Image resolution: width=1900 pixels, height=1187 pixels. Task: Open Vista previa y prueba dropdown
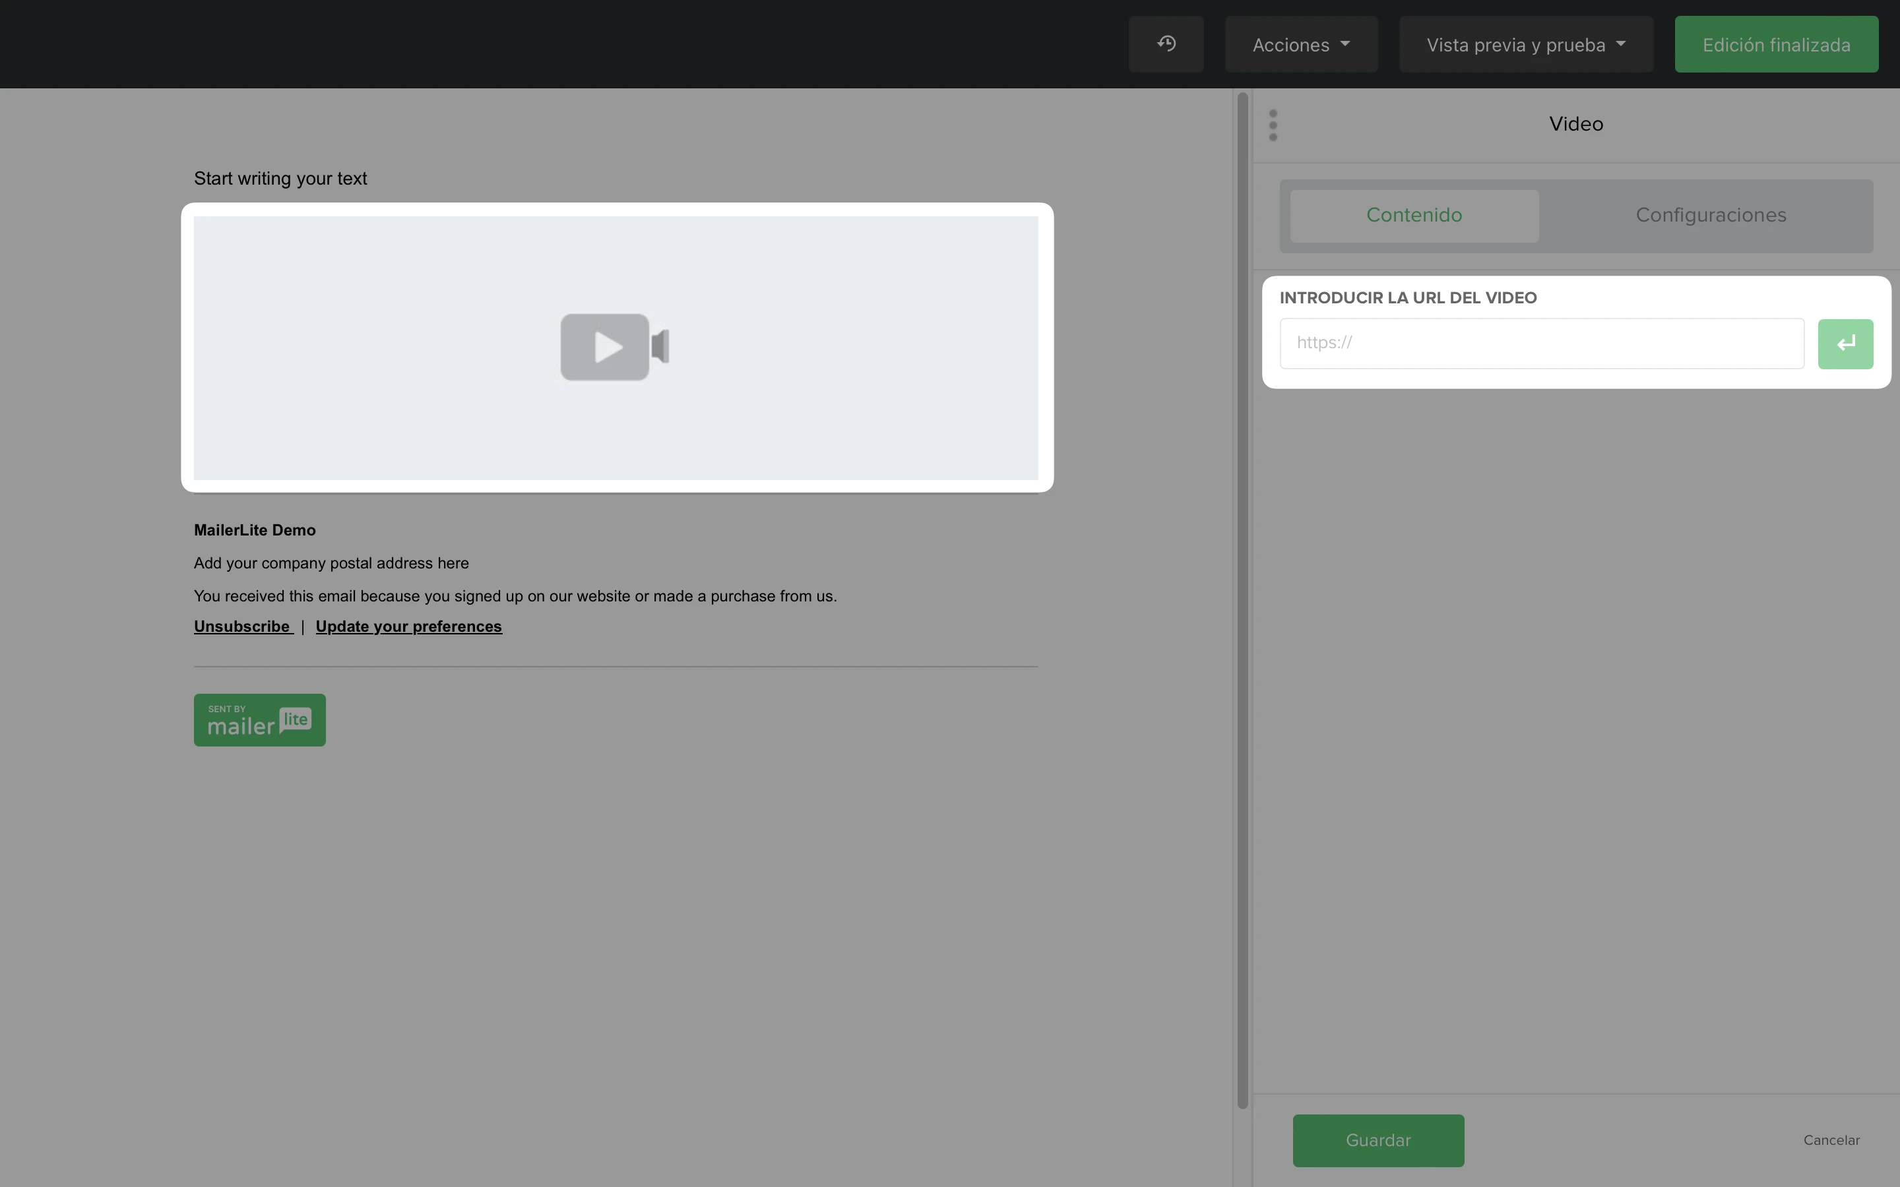1525,45
